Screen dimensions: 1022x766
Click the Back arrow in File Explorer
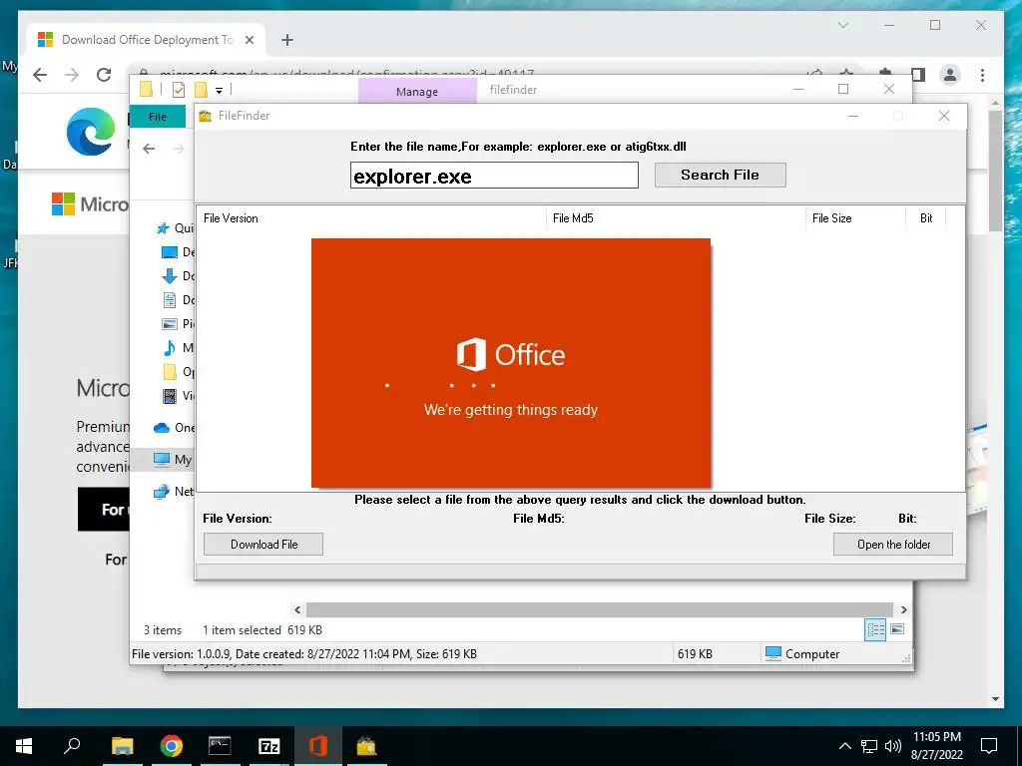(x=149, y=149)
